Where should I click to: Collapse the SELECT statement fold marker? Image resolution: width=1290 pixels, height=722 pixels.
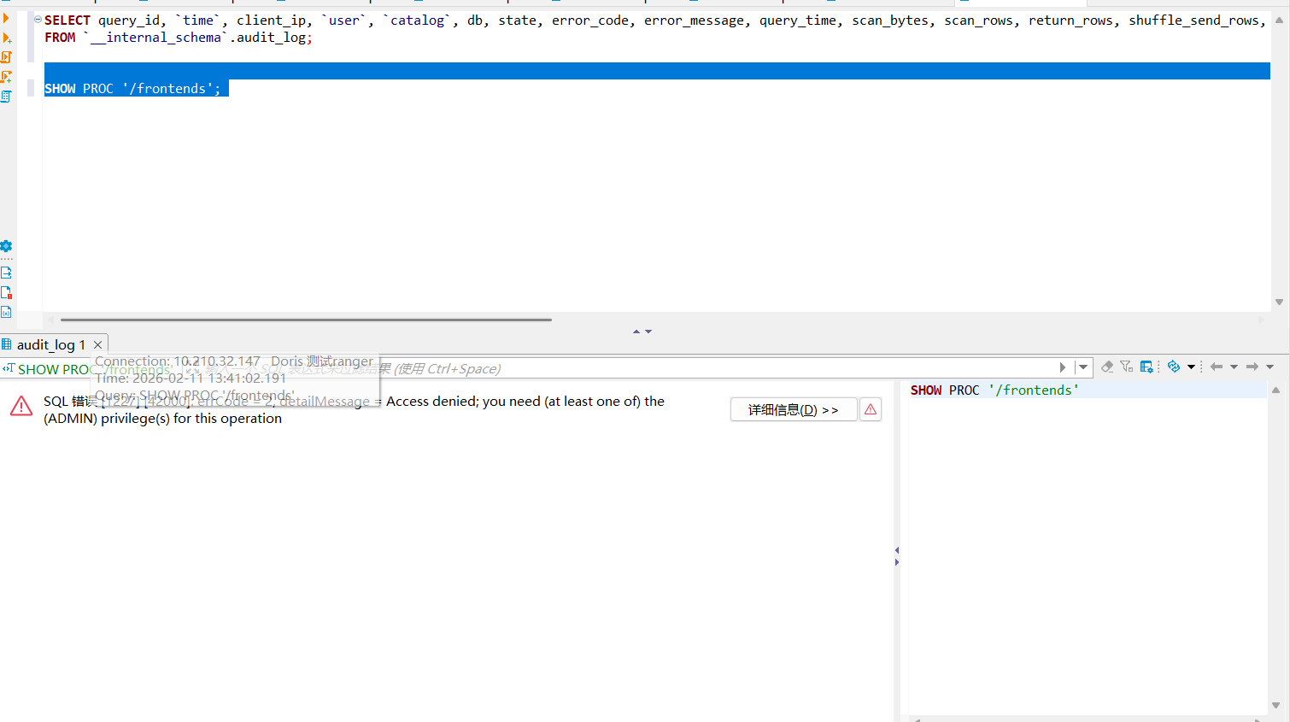click(x=38, y=20)
